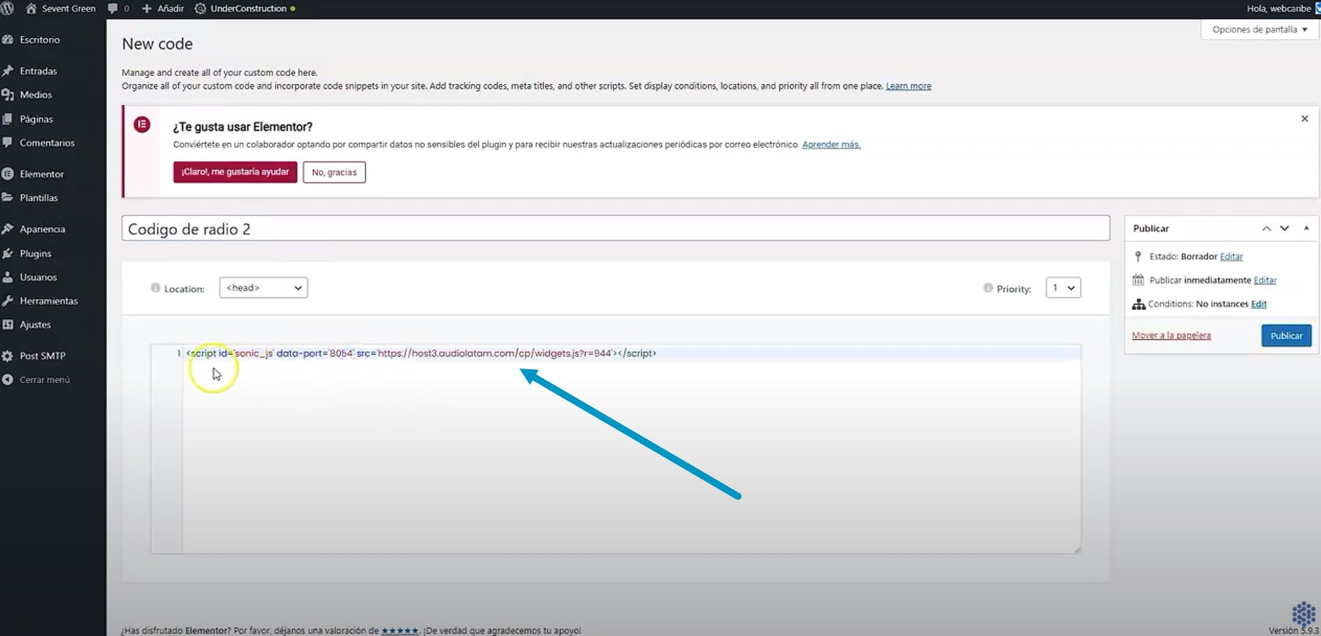
Task: Move Publicar box down with chevron
Action: [x=1285, y=228]
